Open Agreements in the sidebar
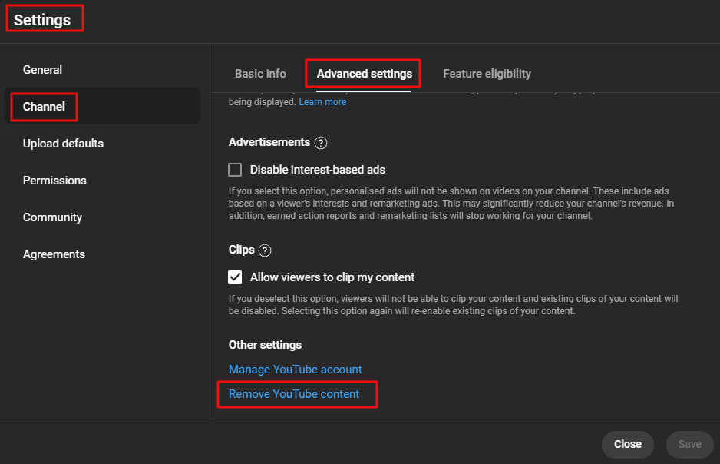Viewport: 720px width, 464px height. [54, 254]
